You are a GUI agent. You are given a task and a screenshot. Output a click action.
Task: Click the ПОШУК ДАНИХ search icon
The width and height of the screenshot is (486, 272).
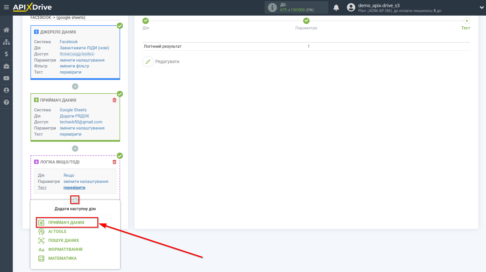pos(41,240)
